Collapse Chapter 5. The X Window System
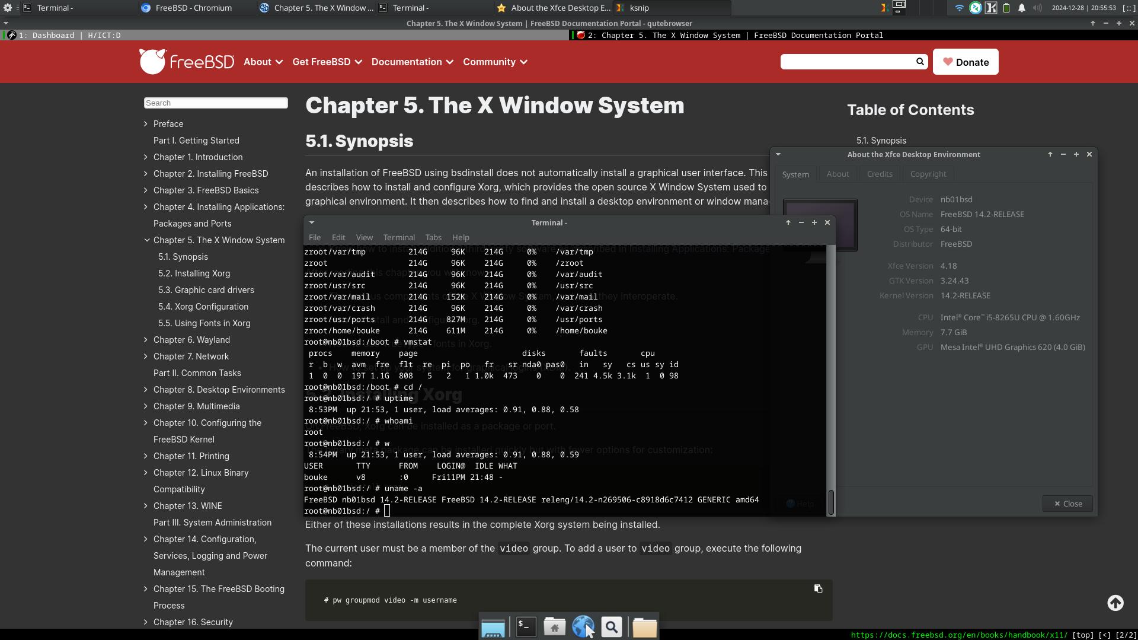 pos(146,240)
